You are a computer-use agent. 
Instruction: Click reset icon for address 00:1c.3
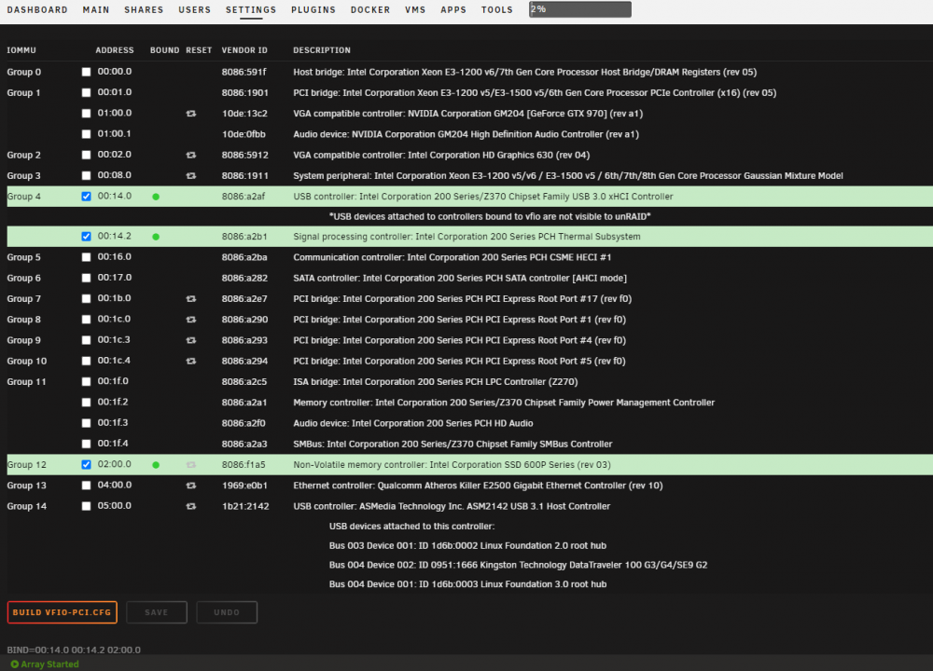point(191,340)
